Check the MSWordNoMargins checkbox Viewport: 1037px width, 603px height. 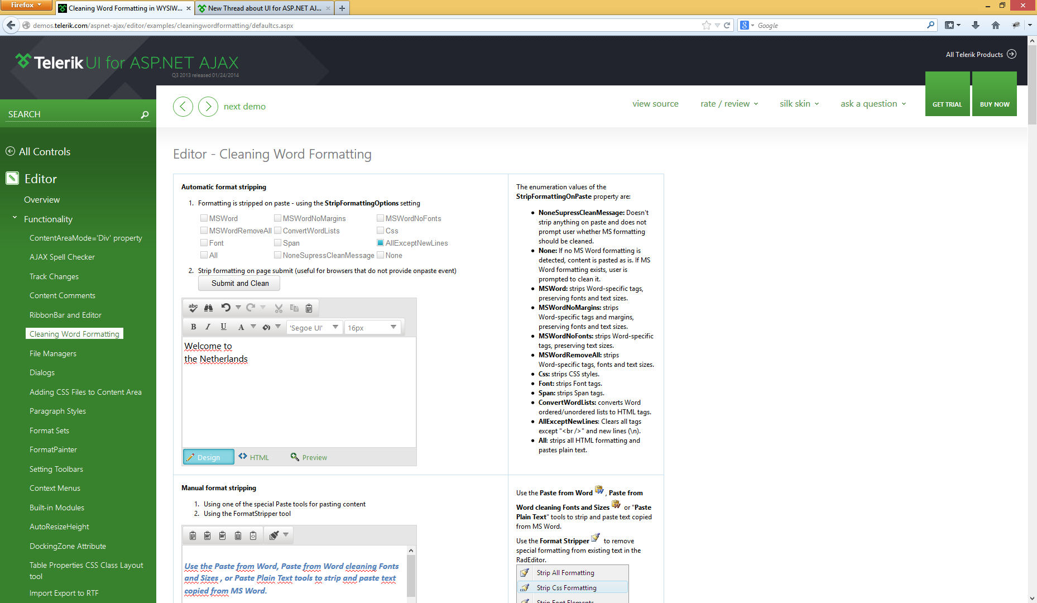coord(277,218)
